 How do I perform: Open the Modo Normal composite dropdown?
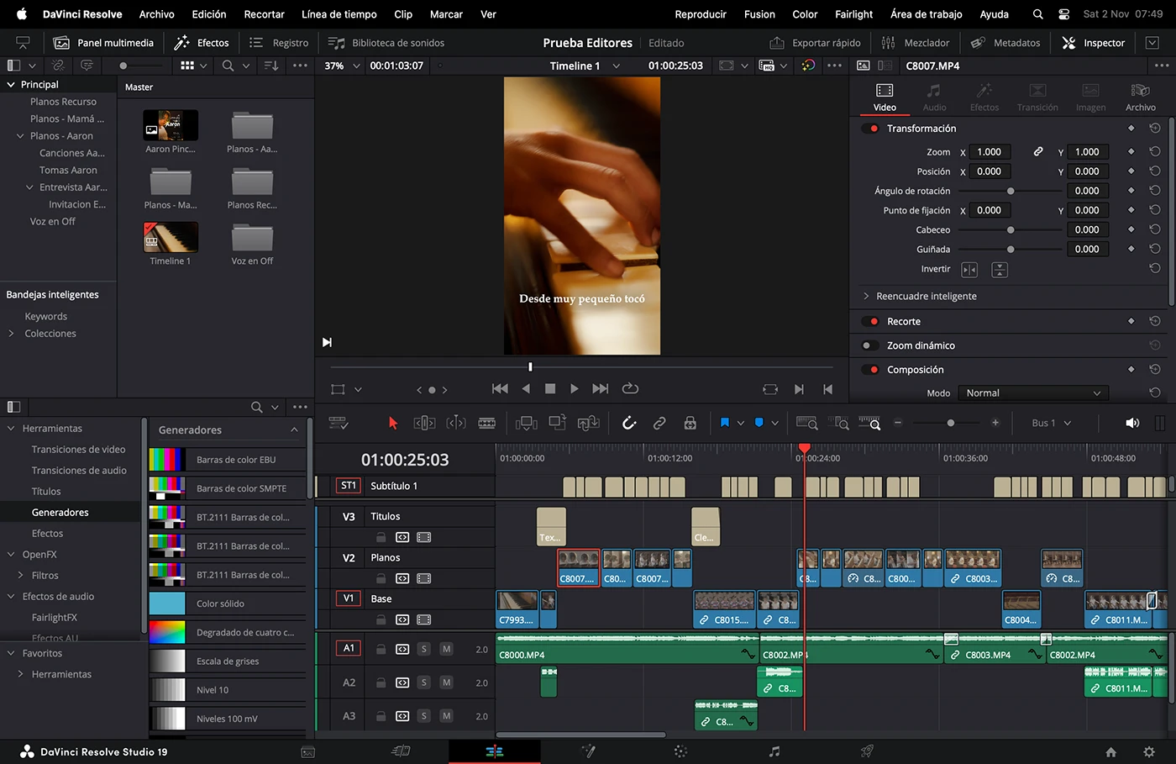1032,393
